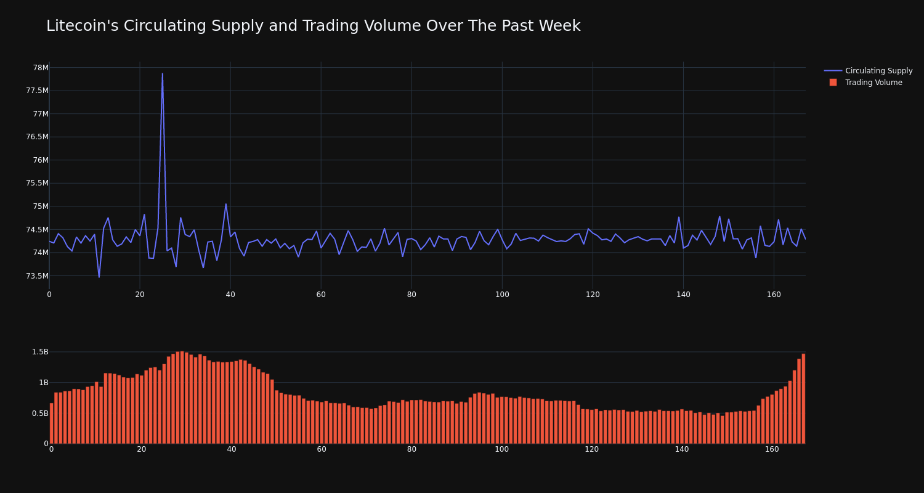Viewport: 924px width, 493px height.
Task: Click the last and tallest volume bar
Action: (x=803, y=399)
